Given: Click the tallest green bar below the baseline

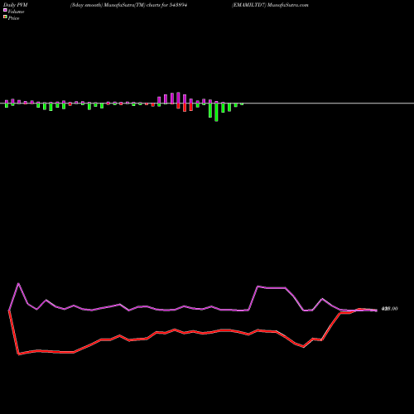Looking at the screenshot, I should tap(216, 112).
